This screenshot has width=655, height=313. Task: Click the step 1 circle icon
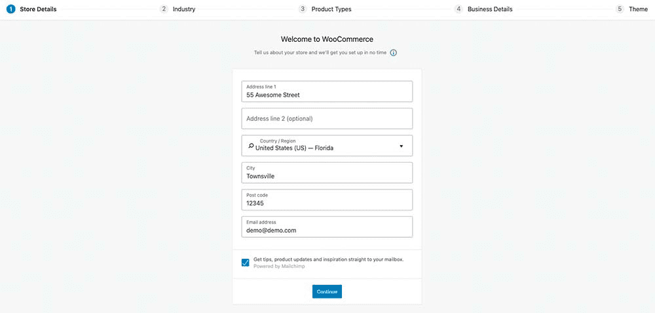(11, 9)
